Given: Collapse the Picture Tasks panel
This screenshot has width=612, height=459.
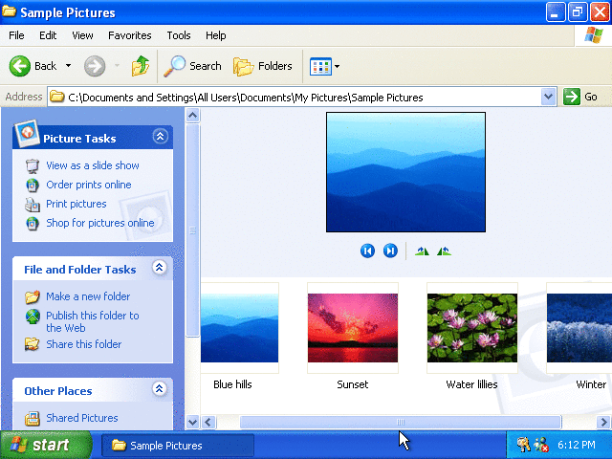Looking at the screenshot, I should coord(160,136).
